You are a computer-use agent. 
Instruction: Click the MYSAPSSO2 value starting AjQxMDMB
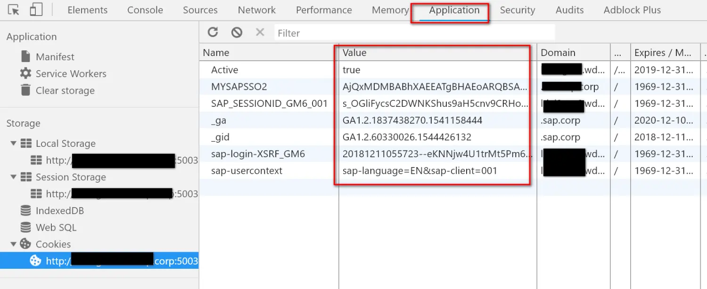[435, 87]
